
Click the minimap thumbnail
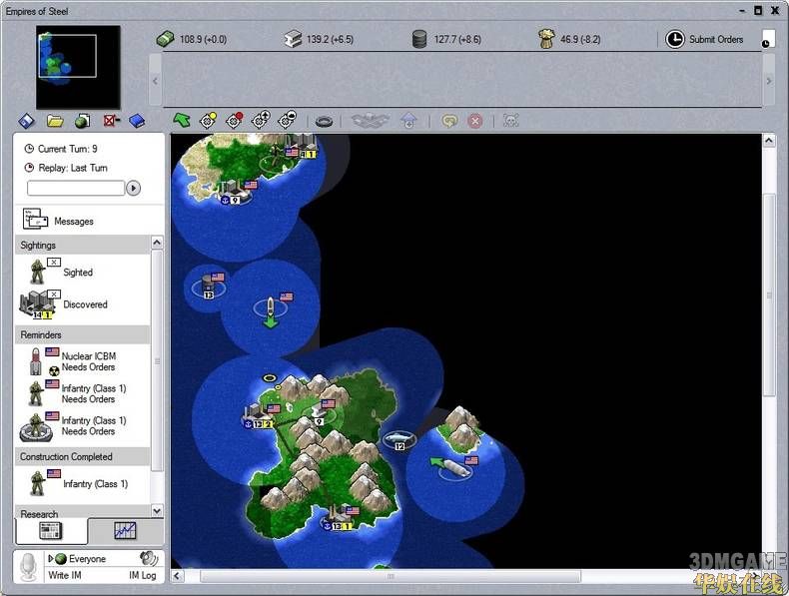(x=78, y=67)
